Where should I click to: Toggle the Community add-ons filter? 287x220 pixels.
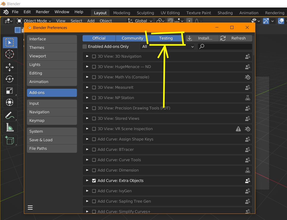pos(132,38)
